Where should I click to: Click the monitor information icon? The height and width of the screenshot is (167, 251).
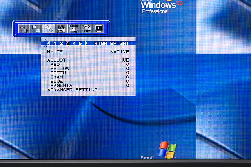pos(98,29)
